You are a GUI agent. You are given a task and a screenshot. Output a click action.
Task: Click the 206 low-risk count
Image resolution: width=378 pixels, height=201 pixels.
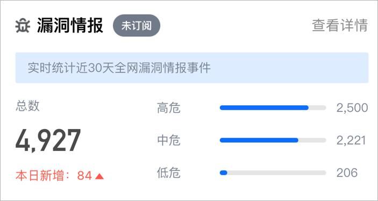point(347,173)
